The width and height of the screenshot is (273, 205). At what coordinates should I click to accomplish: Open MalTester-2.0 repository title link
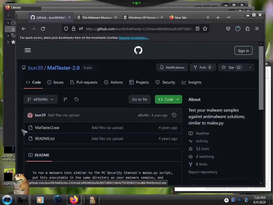pos(63,68)
